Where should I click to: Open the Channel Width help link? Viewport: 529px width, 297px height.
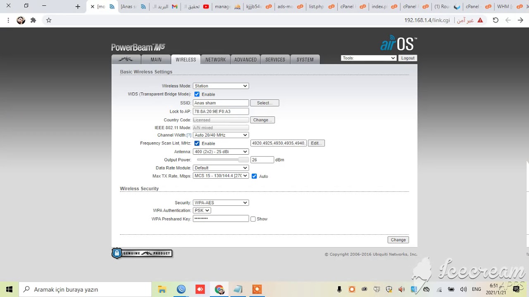click(x=189, y=135)
